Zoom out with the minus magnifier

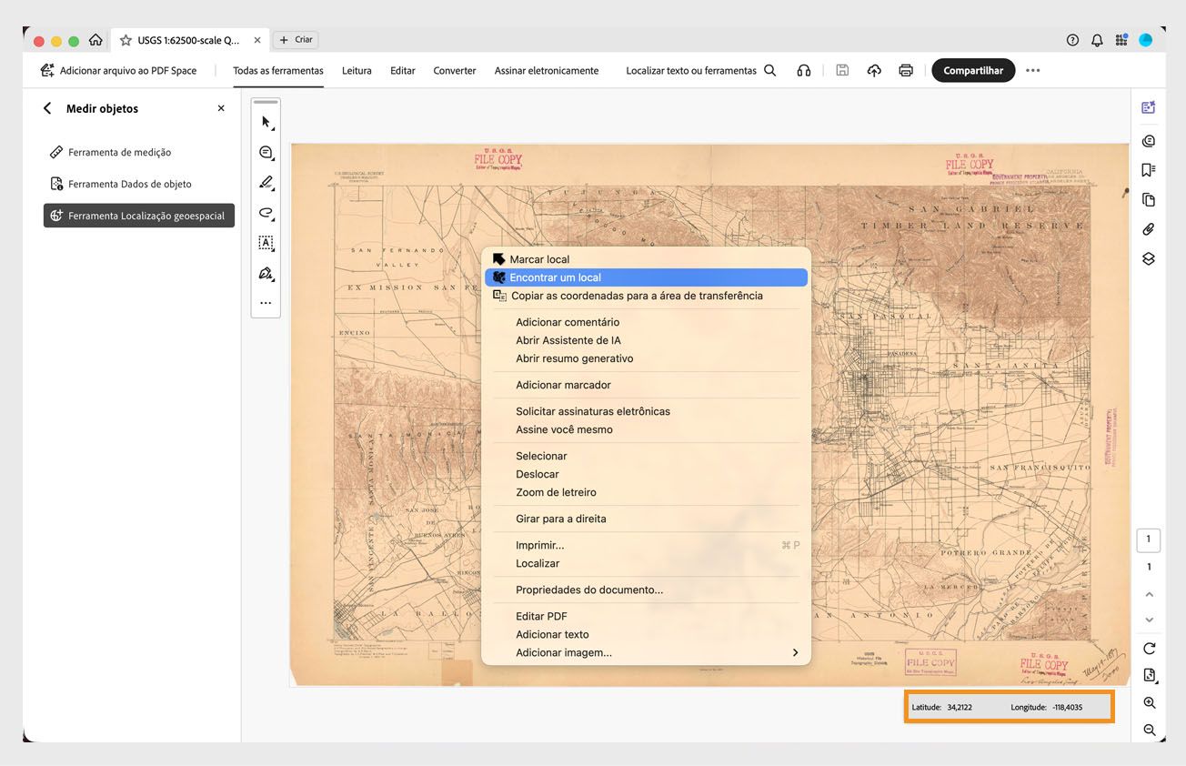1150,730
